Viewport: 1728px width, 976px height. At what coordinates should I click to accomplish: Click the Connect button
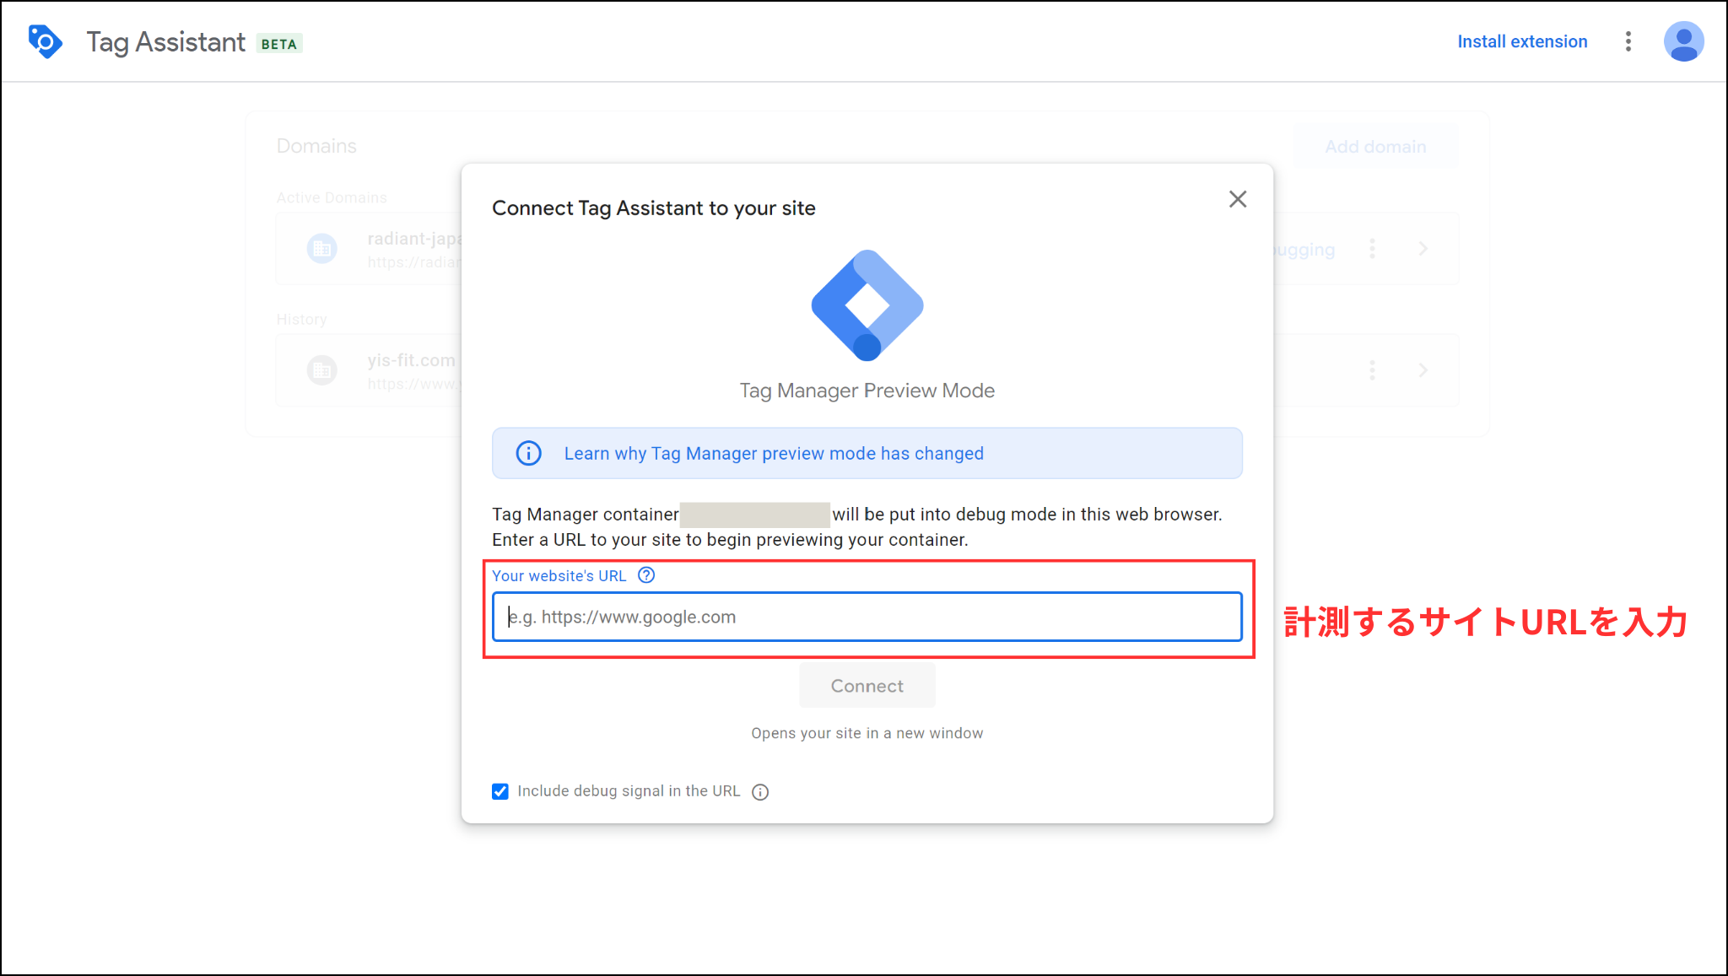[867, 685]
